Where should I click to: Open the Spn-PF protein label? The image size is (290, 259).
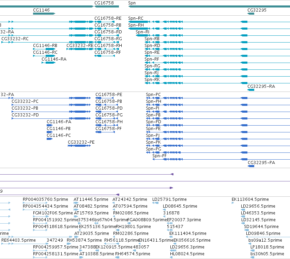159,156
